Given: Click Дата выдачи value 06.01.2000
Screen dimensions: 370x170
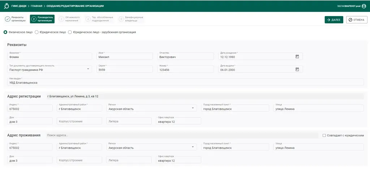Looking at the screenshot, I should point(228,70).
